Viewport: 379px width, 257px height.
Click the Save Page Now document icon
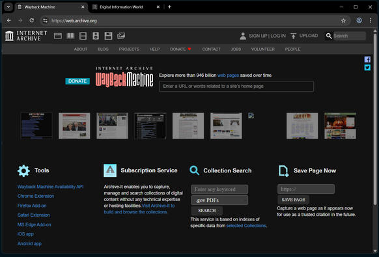283,171
